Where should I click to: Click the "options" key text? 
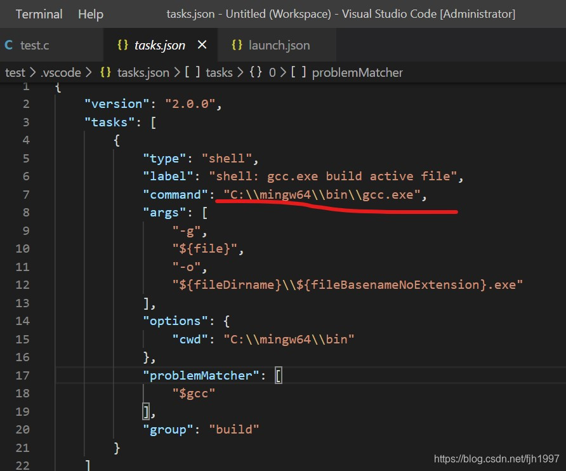click(x=175, y=321)
